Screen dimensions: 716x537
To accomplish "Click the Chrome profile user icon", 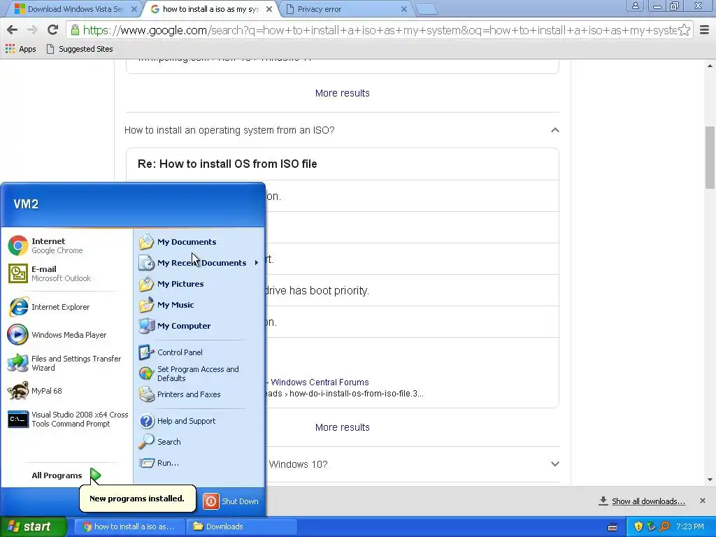I will 635,6.
